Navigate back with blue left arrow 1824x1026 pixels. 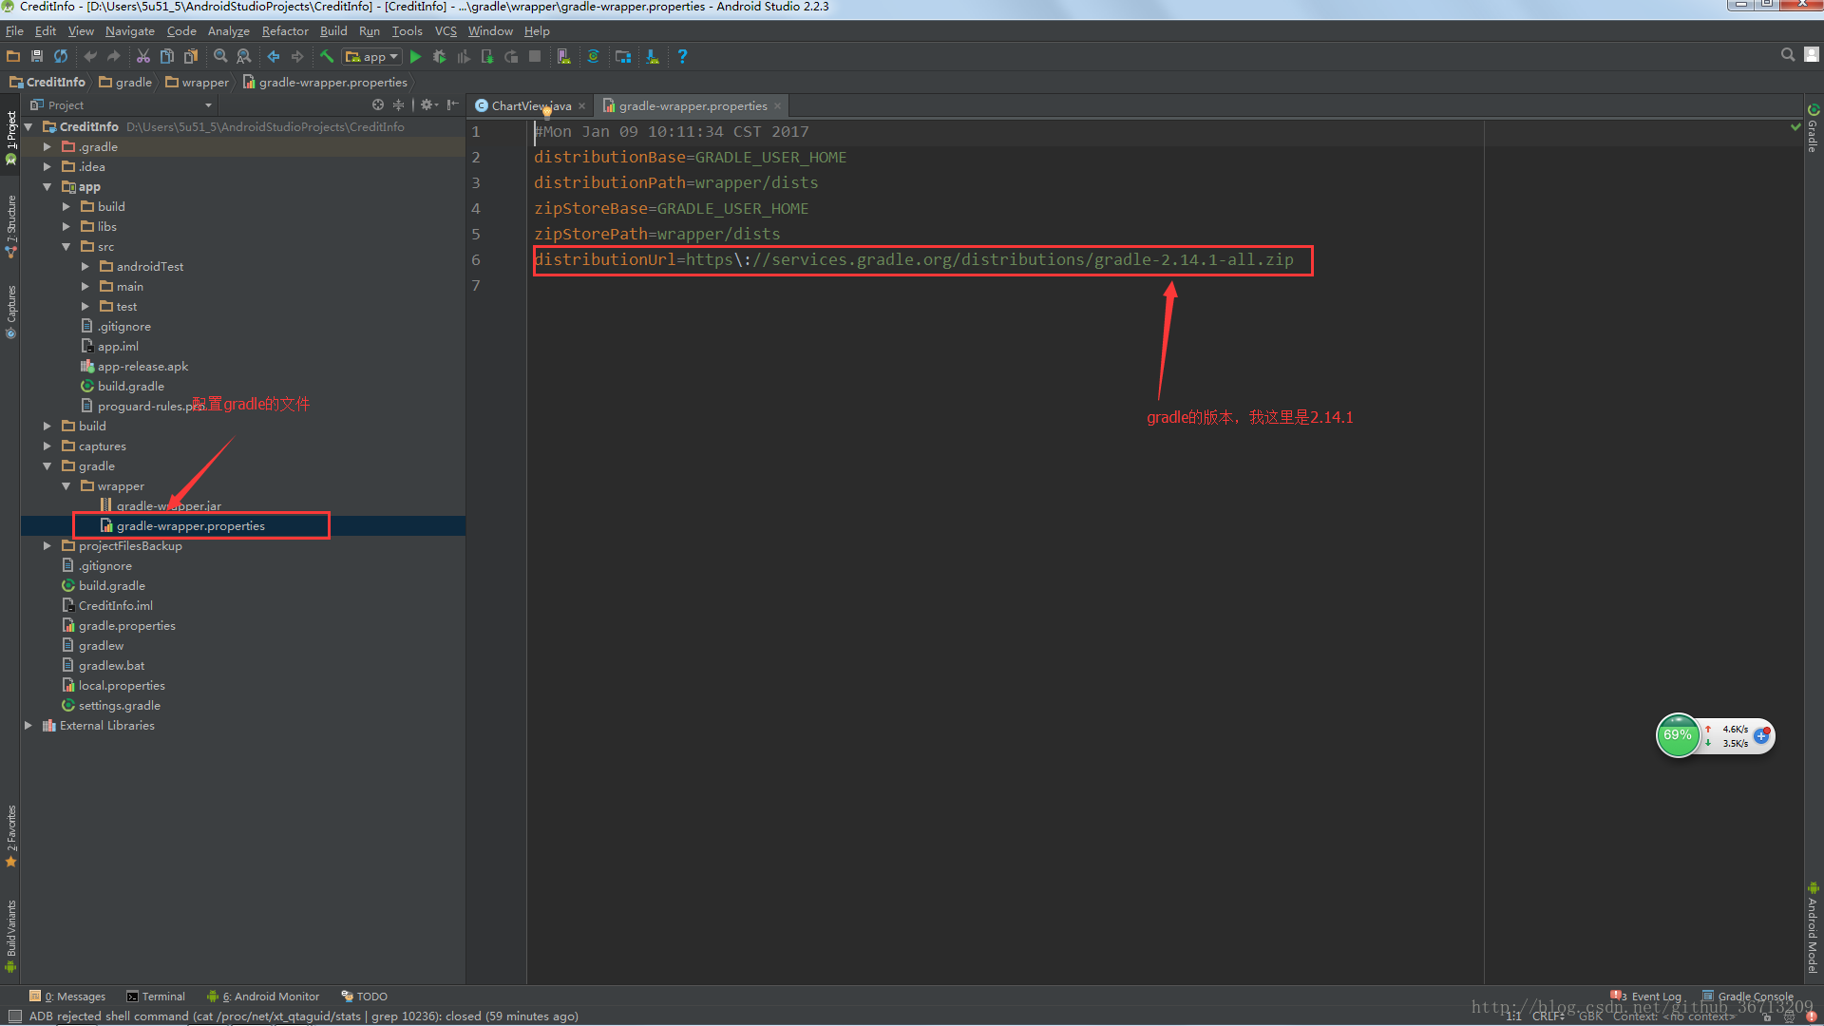point(274,57)
